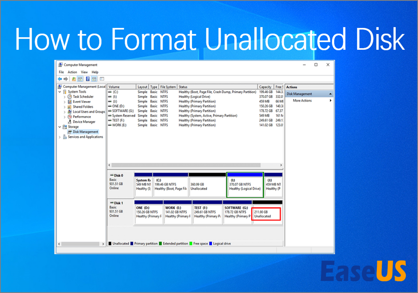Select the Computer Management (Local) root icon
The width and height of the screenshot is (418, 293).
[x=60, y=87]
